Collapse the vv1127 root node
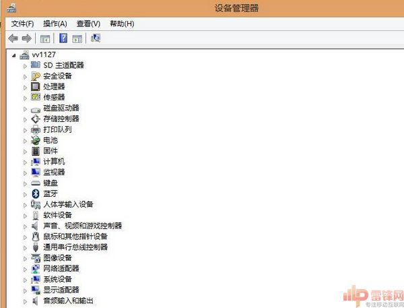The image size is (404, 308). point(14,55)
